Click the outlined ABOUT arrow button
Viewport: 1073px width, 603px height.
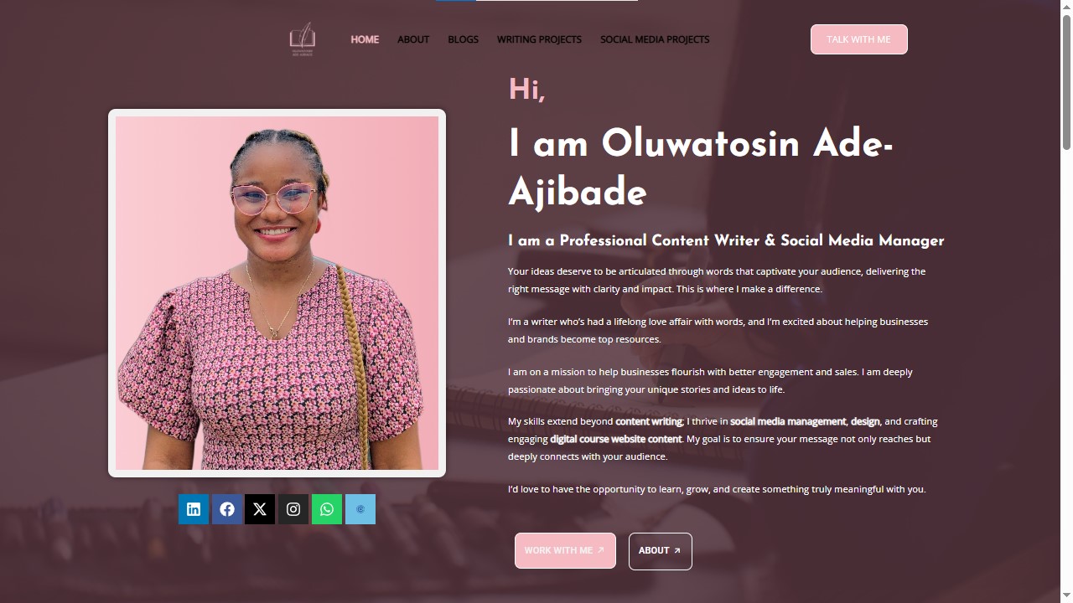[661, 551]
